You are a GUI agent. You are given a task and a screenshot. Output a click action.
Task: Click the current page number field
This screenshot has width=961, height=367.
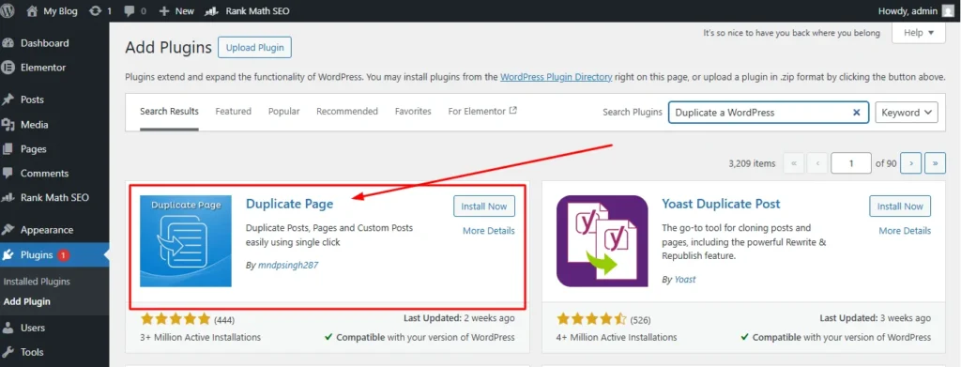[851, 163]
